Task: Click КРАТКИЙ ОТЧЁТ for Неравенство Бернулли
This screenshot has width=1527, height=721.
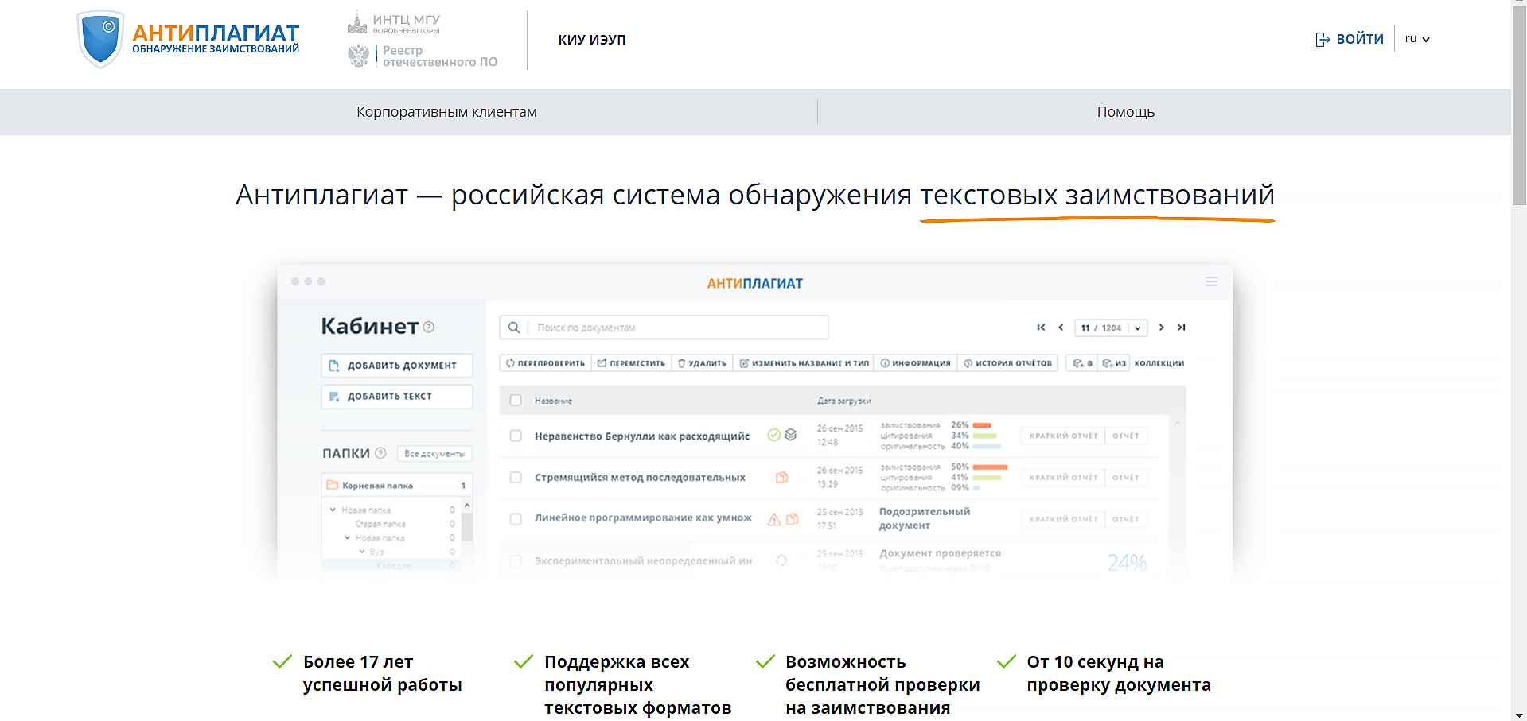Action: pos(1063,436)
